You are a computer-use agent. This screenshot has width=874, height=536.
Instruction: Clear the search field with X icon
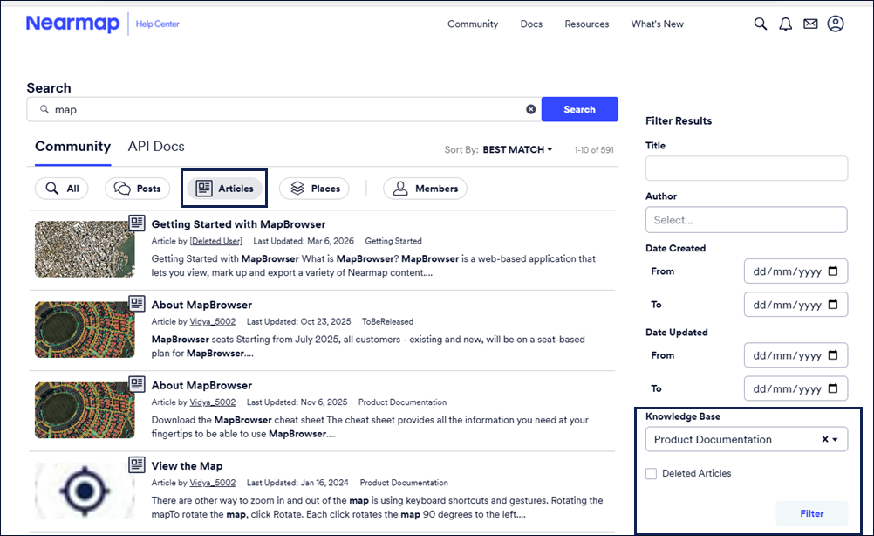pyautogui.click(x=531, y=109)
